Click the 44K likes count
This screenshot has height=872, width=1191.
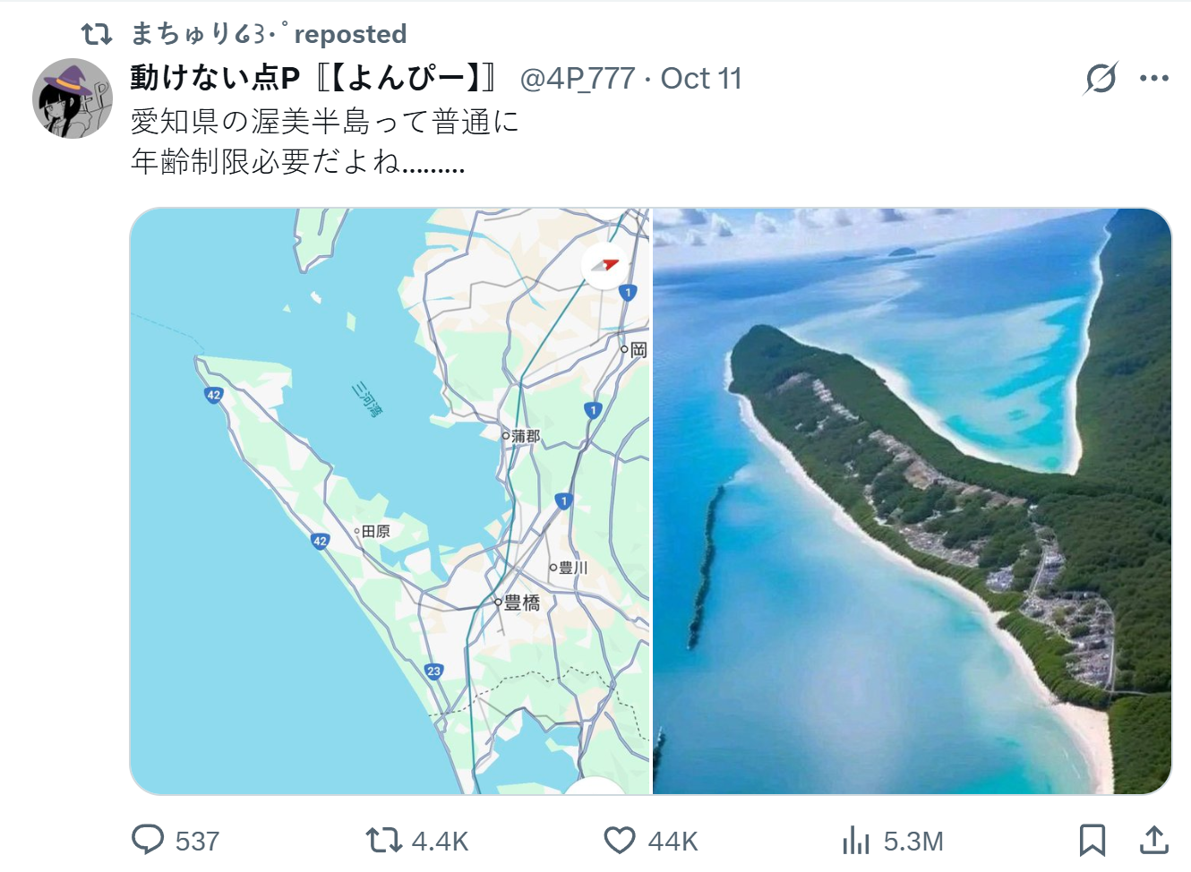pos(673,842)
